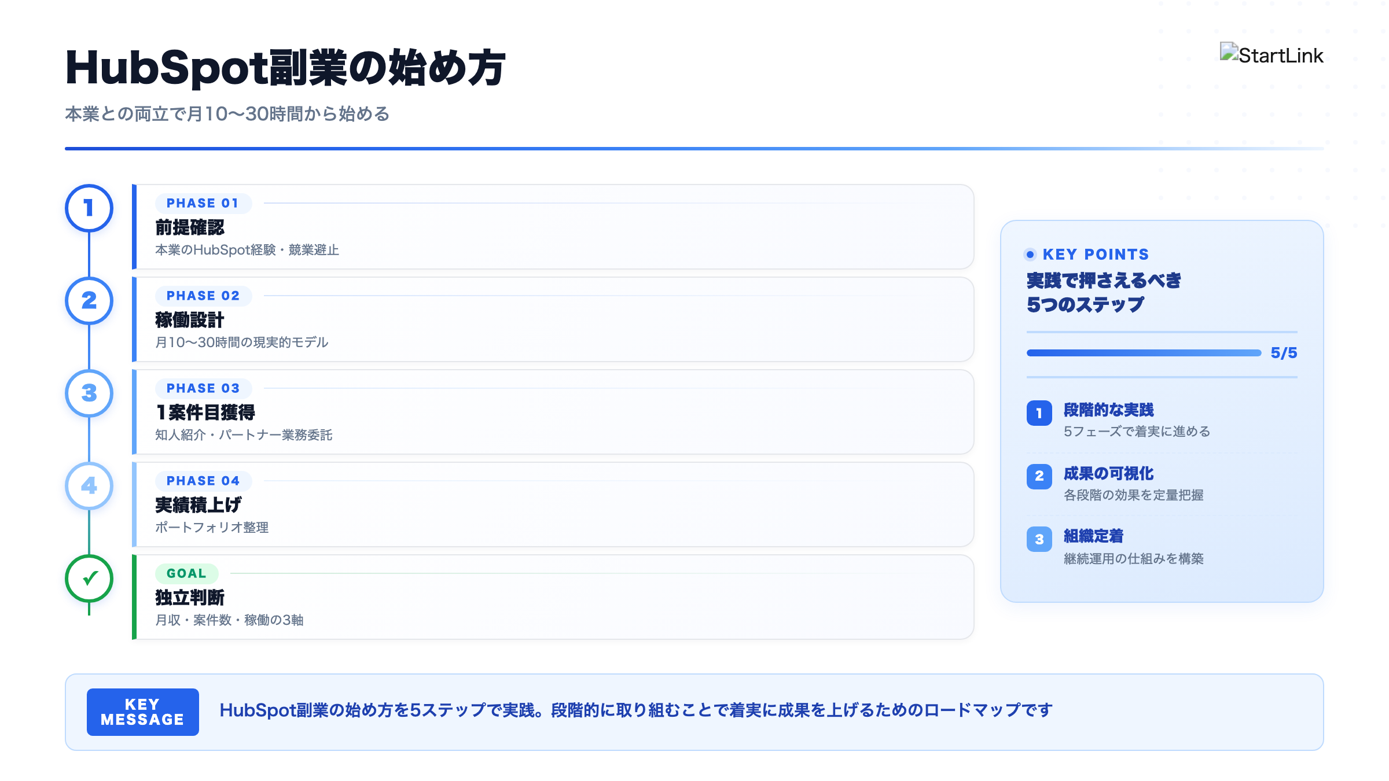Click the PHASE 03 label pill
This screenshot has width=1389, height=781.
point(203,388)
